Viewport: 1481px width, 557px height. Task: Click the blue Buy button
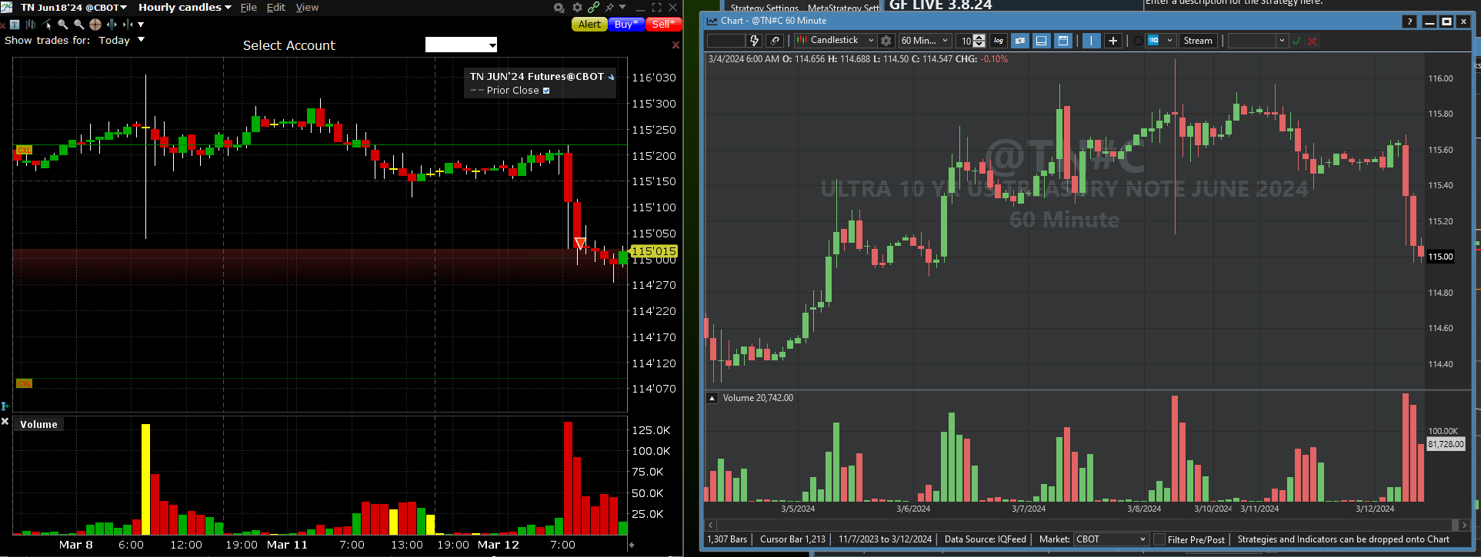[x=626, y=25]
